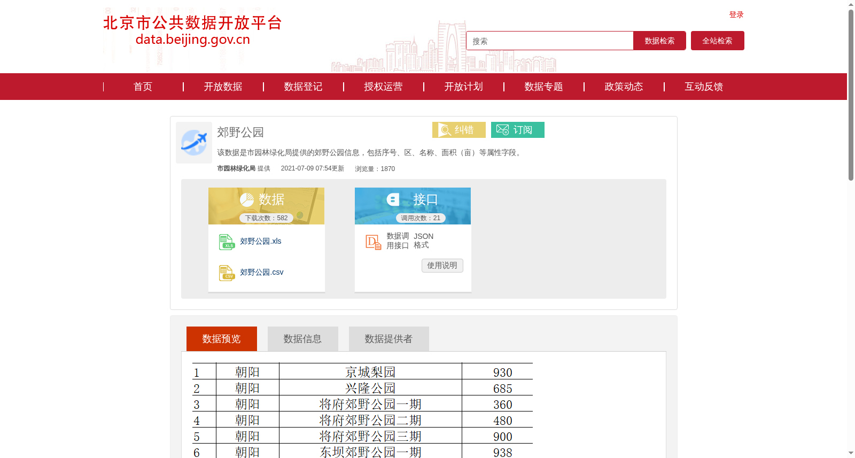Download the 郊野公园.xls file link
Image resolution: width=855 pixels, height=458 pixels.
coord(261,242)
